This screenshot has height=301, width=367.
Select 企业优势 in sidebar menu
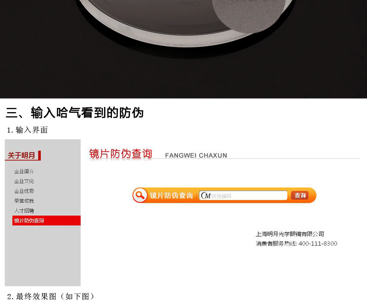point(24,191)
